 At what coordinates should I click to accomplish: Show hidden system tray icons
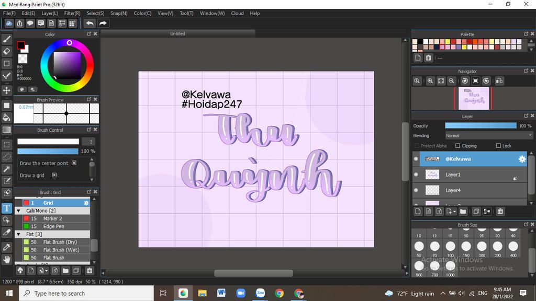coord(443,293)
